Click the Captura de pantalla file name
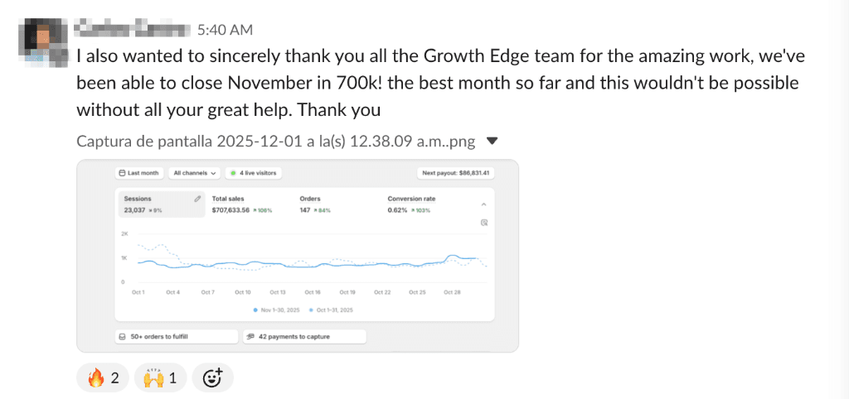Image resolution: width=849 pixels, height=399 pixels. click(275, 142)
